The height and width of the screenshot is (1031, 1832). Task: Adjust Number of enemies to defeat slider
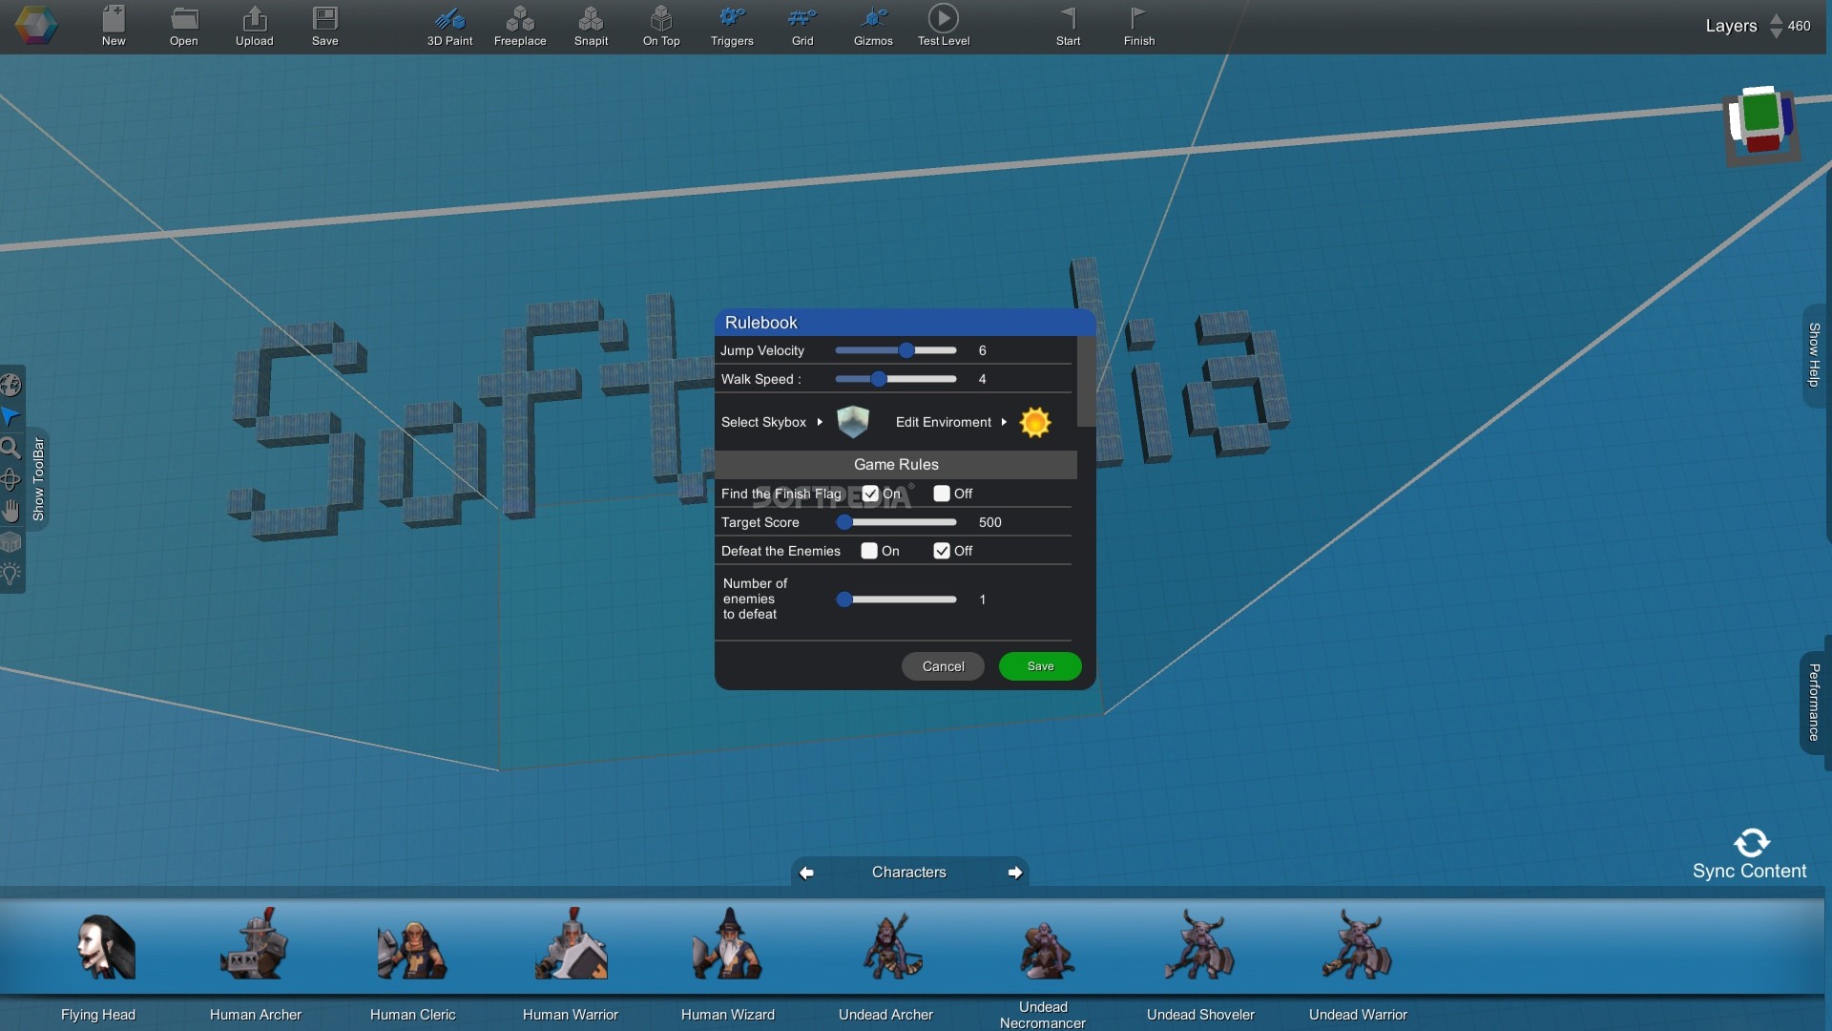click(x=896, y=600)
